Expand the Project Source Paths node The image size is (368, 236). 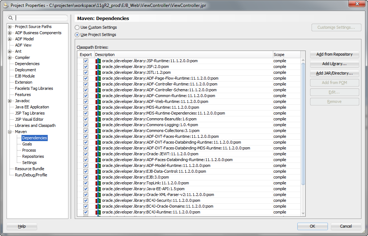(9, 27)
